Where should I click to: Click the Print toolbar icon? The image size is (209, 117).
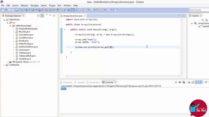pyautogui.click(x=17, y=10)
